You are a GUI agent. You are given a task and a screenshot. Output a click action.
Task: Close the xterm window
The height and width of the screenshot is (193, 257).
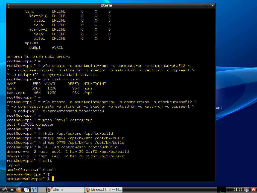(213, 5)
